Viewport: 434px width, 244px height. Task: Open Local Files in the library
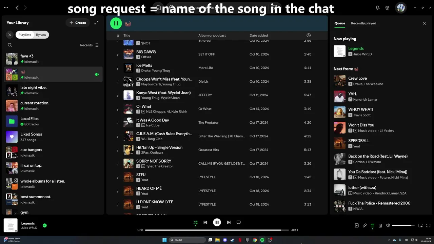[x=53, y=121]
